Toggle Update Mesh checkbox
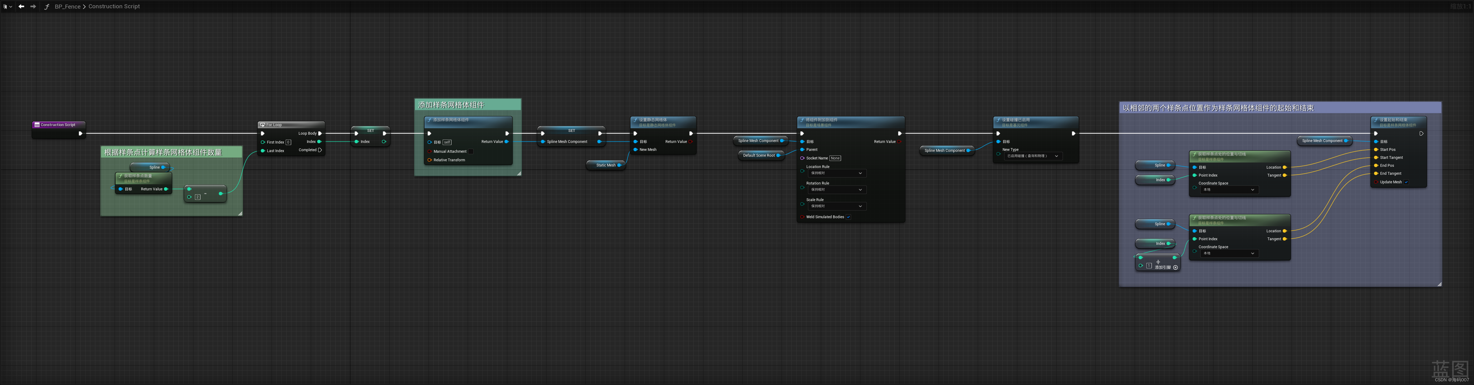1474x385 pixels. (1407, 182)
